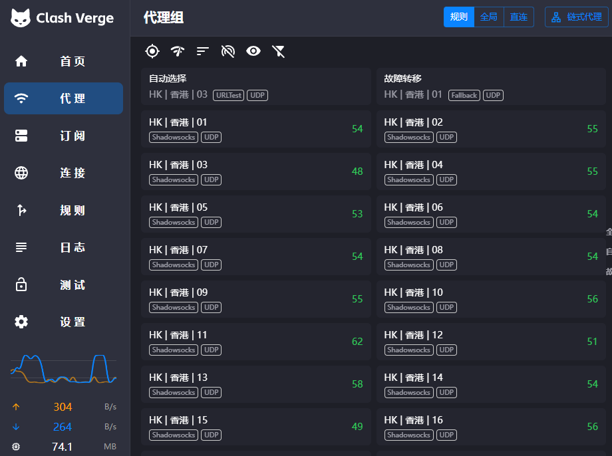This screenshot has width=612, height=456.
Task: Run delay test with the speed-check icon
Action: [177, 51]
